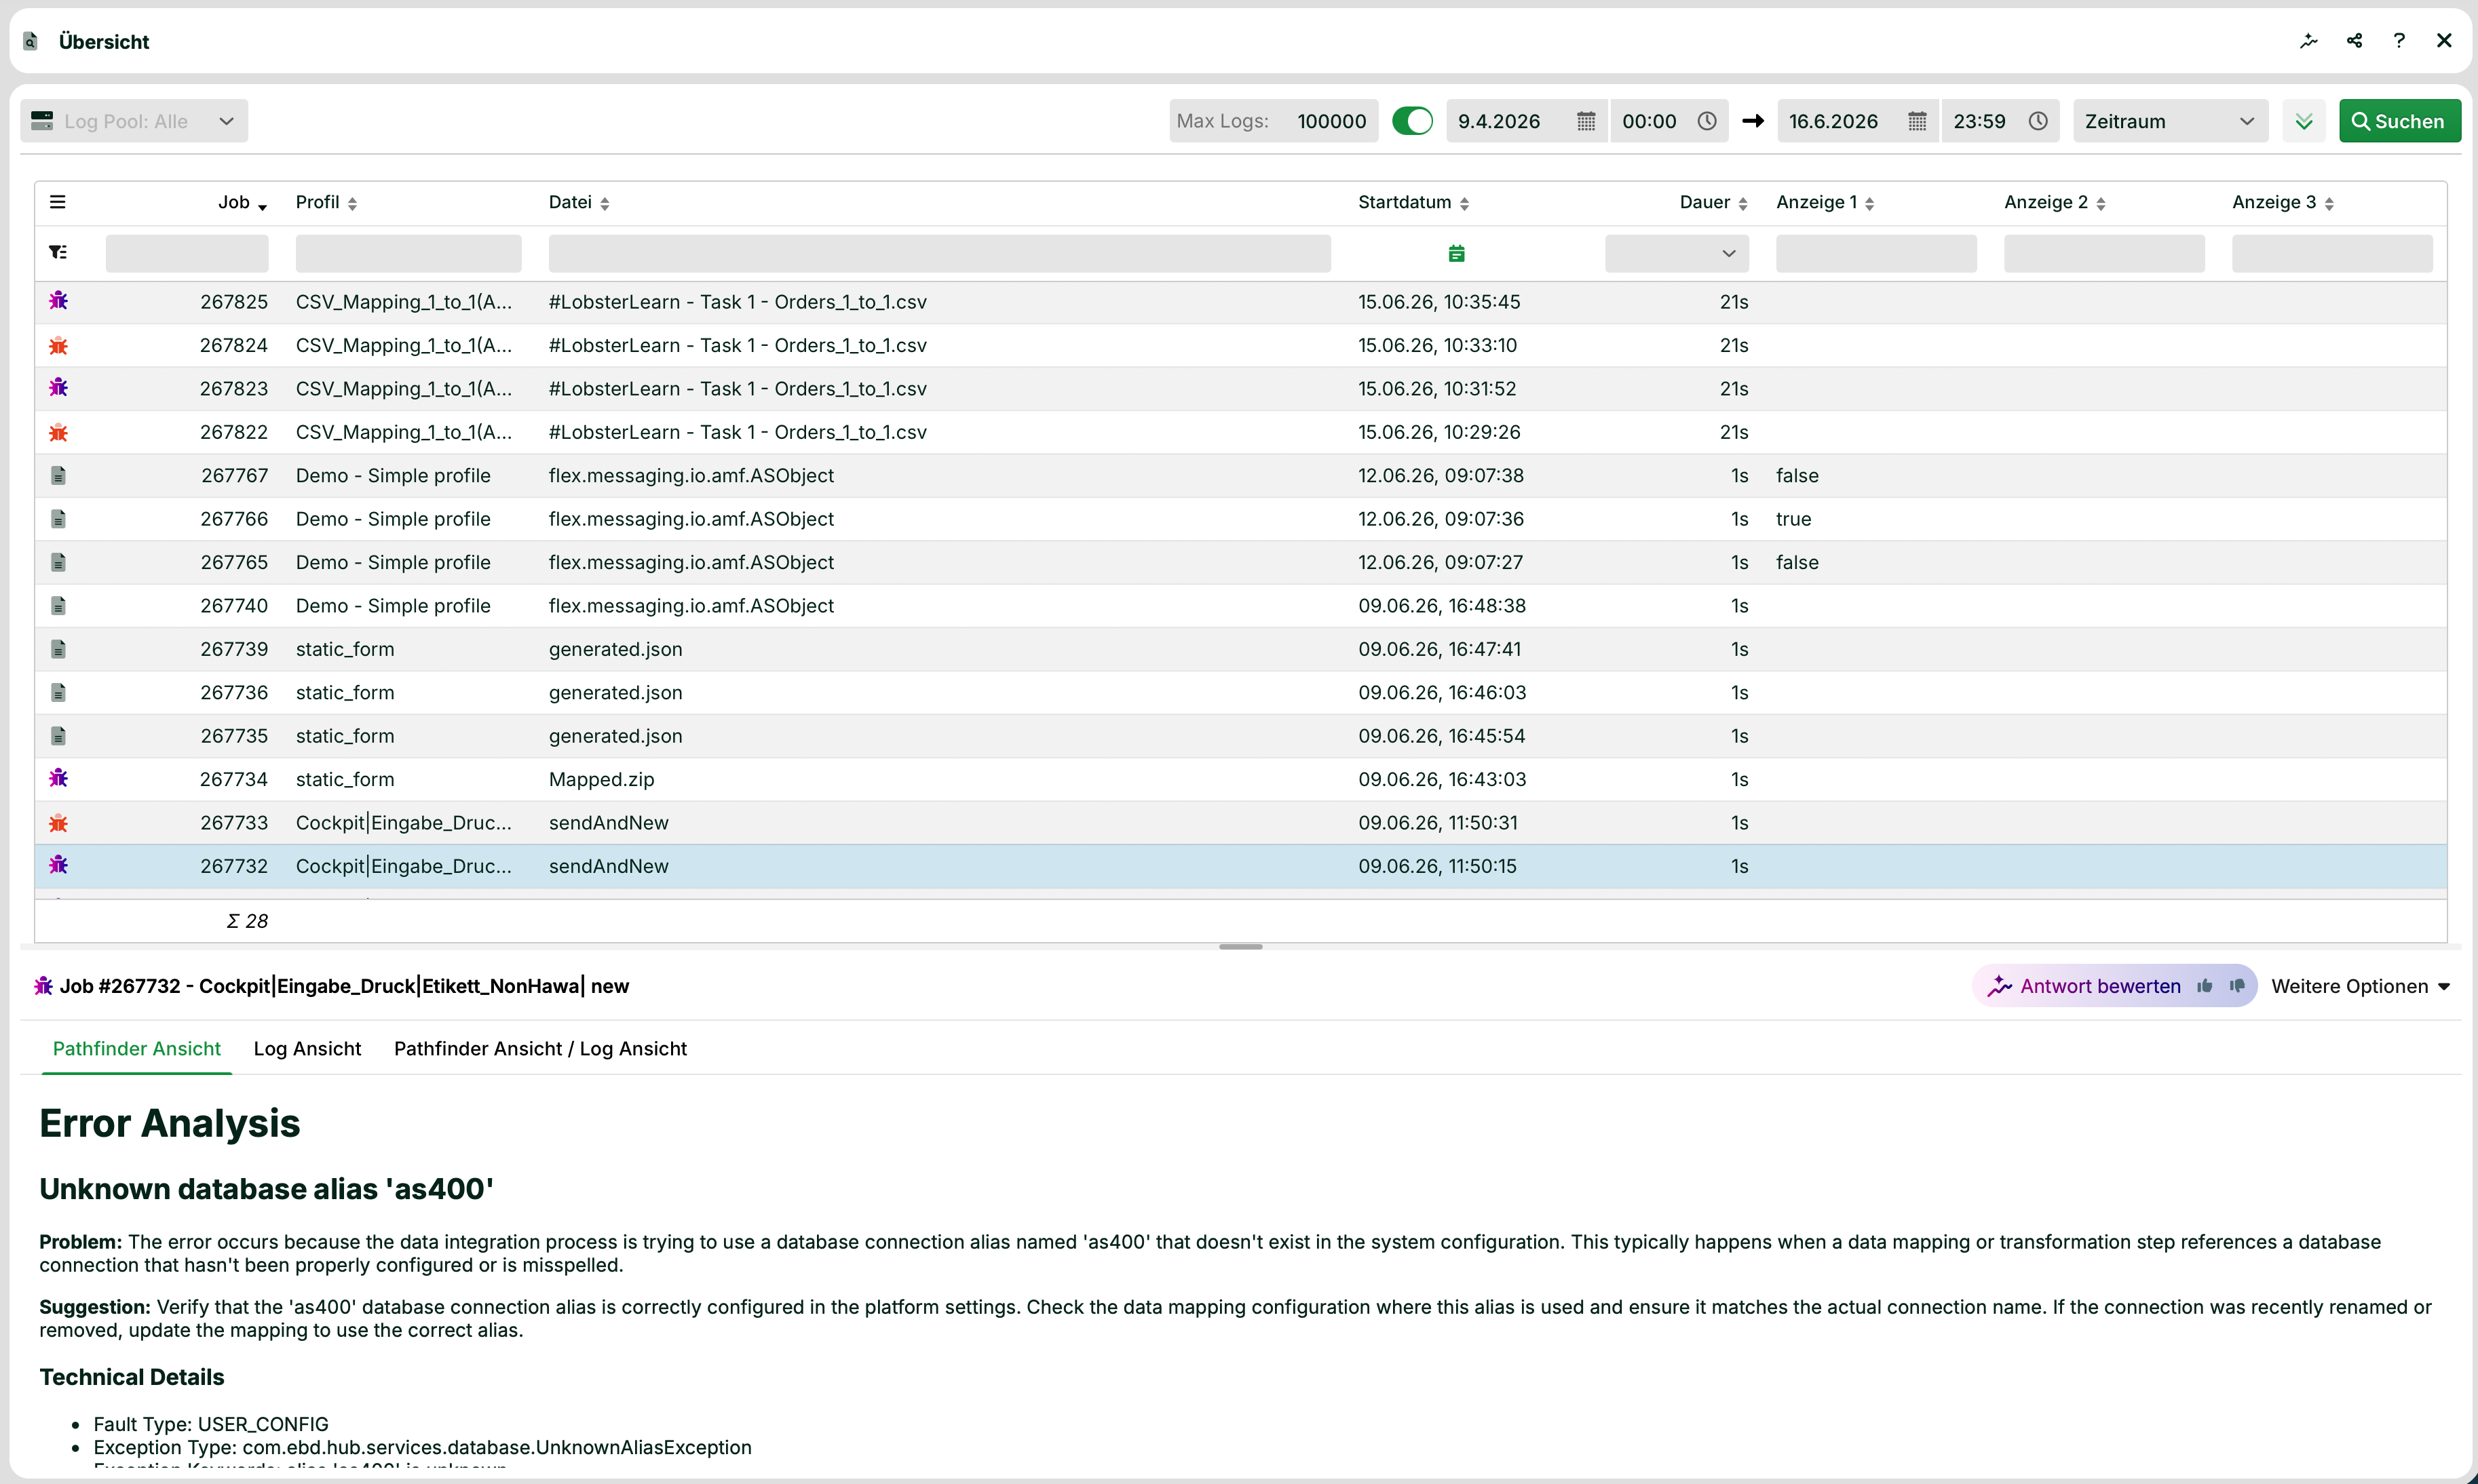Click the document icon of job 267740
This screenshot has width=2478, height=1484.
coord(58,606)
